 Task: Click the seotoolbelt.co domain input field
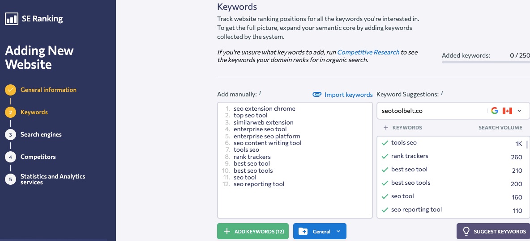430,111
